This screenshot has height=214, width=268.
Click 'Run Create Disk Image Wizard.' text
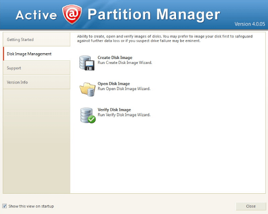125,63
